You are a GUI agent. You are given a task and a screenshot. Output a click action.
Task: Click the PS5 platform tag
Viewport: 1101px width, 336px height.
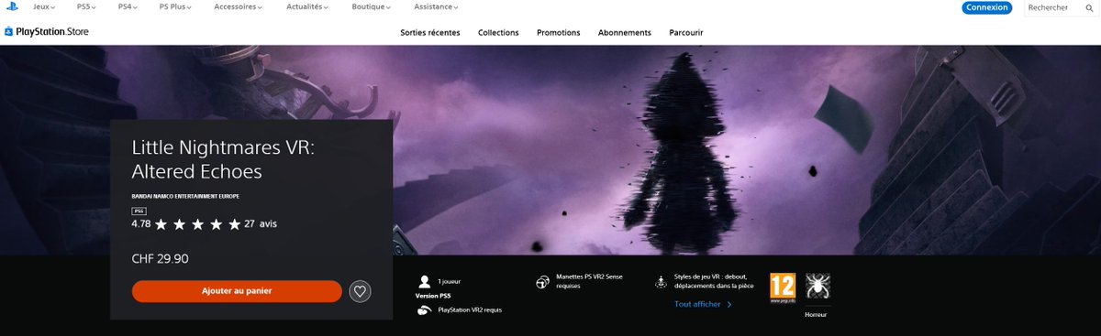tap(139, 211)
